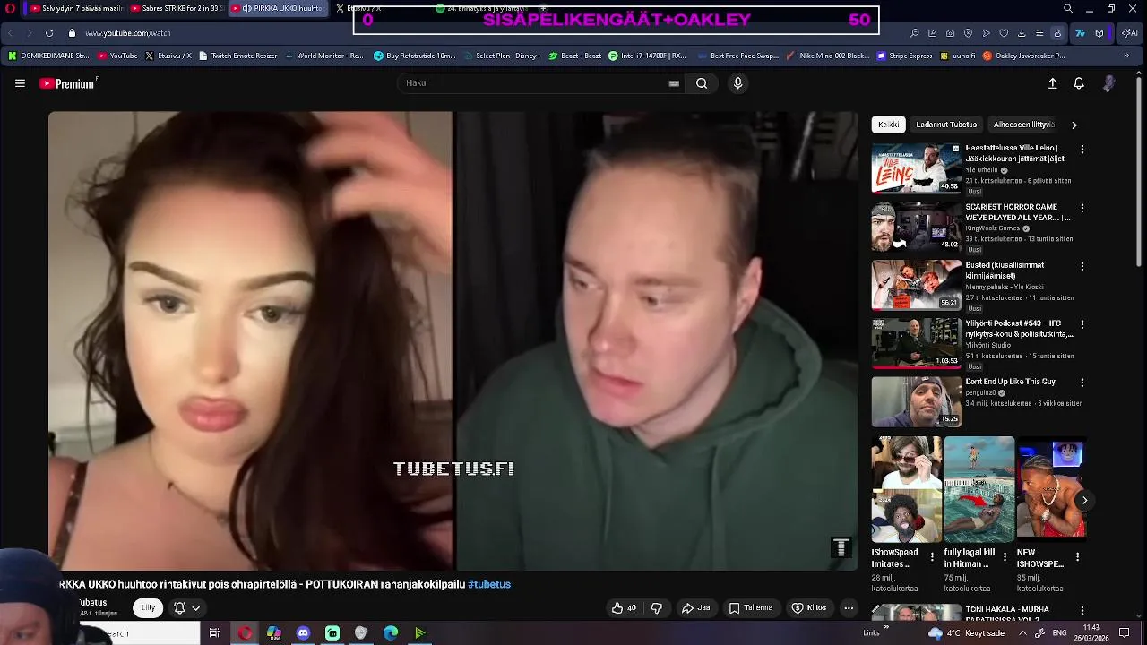Open the YouTube bookmark in bookmarks bar

click(117, 56)
